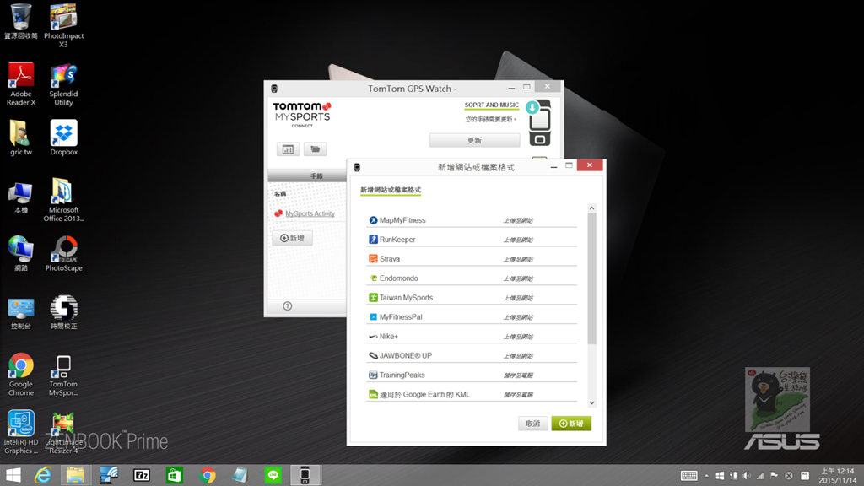Select the Recycle Bin desktop icon

click(21, 21)
